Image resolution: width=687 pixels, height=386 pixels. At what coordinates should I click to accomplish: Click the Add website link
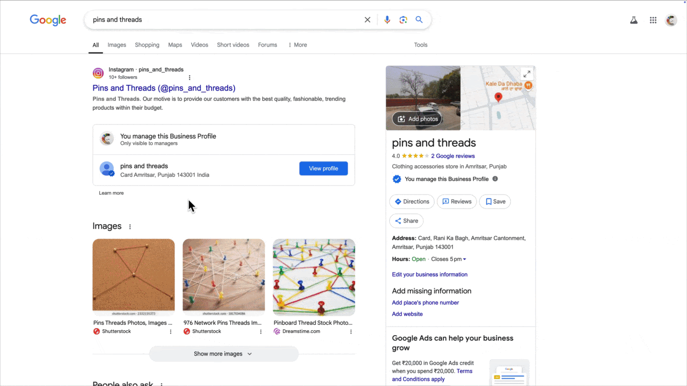pyautogui.click(x=407, y=314)
